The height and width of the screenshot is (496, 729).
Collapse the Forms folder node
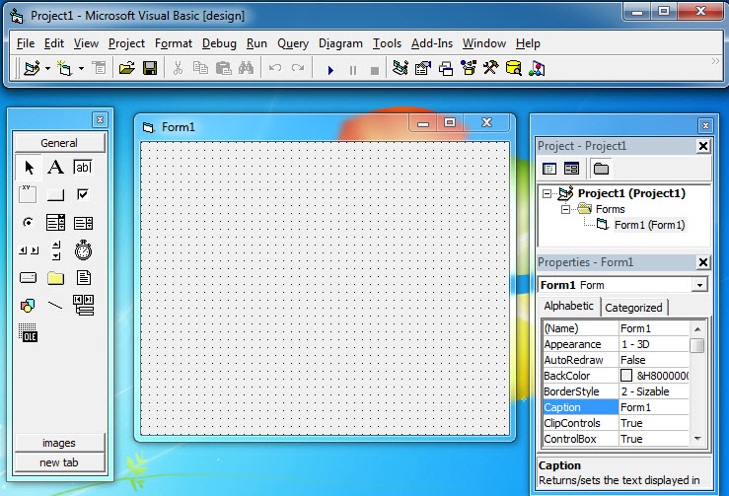click(x=566, y=209)
